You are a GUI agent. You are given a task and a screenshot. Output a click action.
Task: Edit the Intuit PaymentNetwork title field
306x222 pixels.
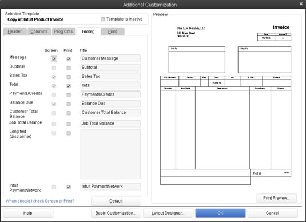[110, 187]
